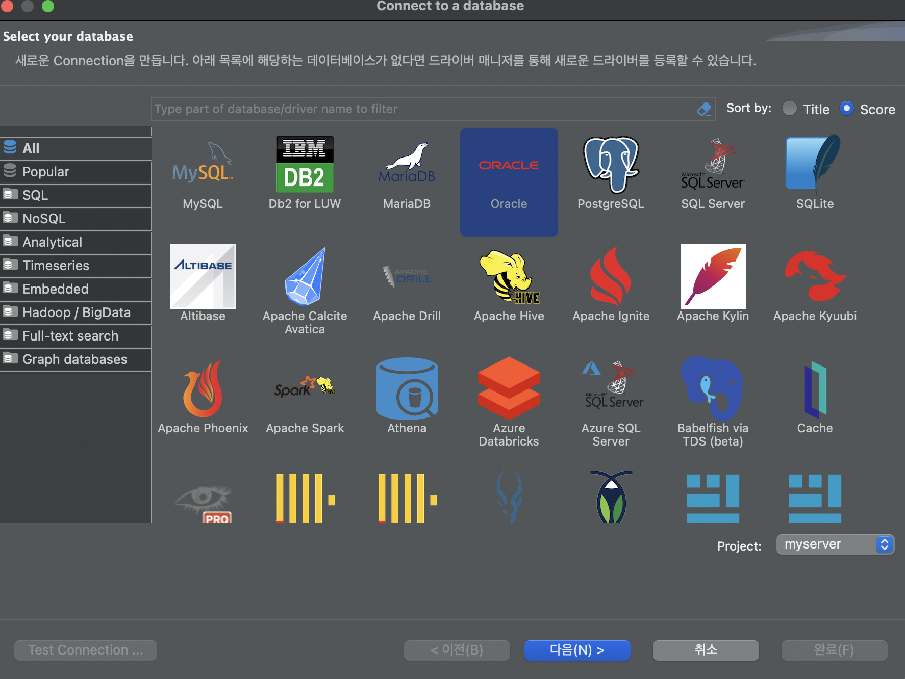Pick the Apache Hive bee icon
The image size is (905, 679).
point(509,277)
